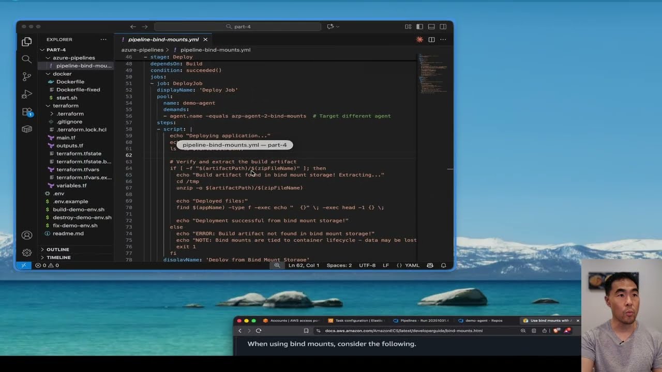Open the Remote Explorer view icon

point(27,129)
